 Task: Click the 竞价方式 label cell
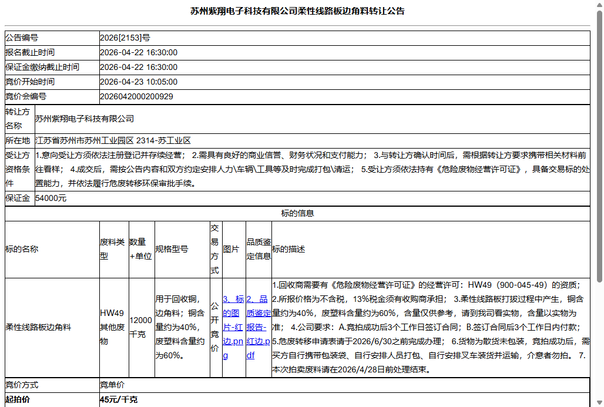point(52,385)
